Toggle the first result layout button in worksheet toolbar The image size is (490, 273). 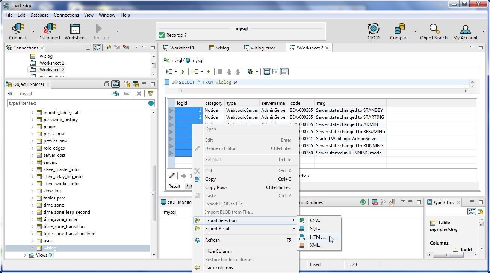267,72
